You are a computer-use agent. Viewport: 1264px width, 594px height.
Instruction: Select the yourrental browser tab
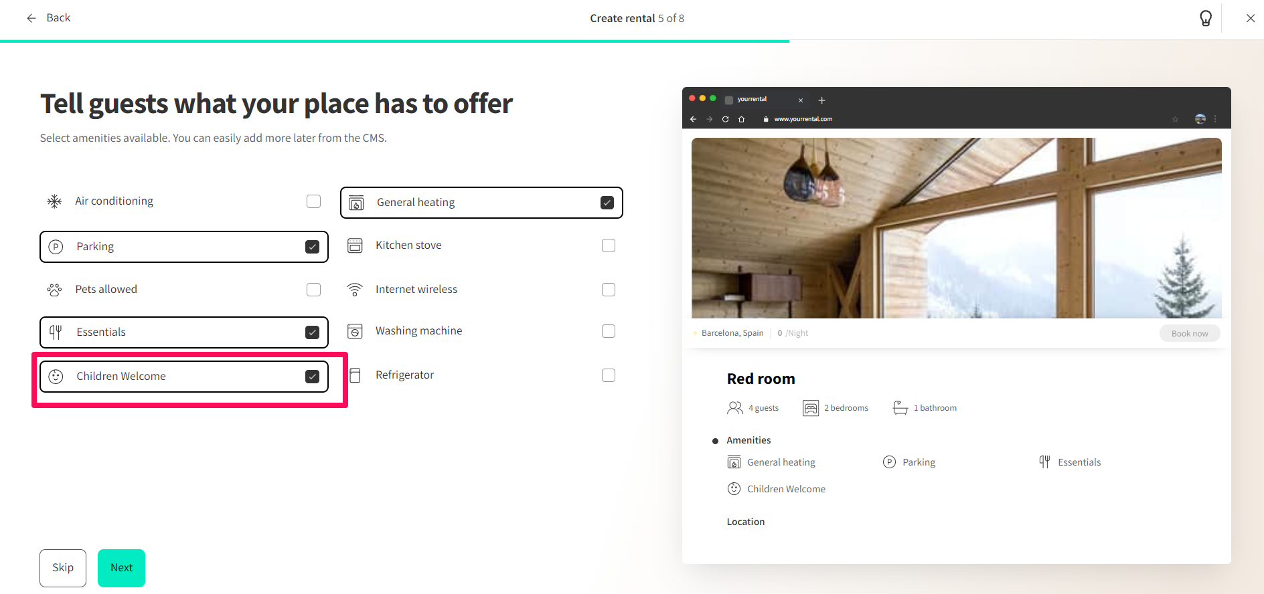point(765,100)
